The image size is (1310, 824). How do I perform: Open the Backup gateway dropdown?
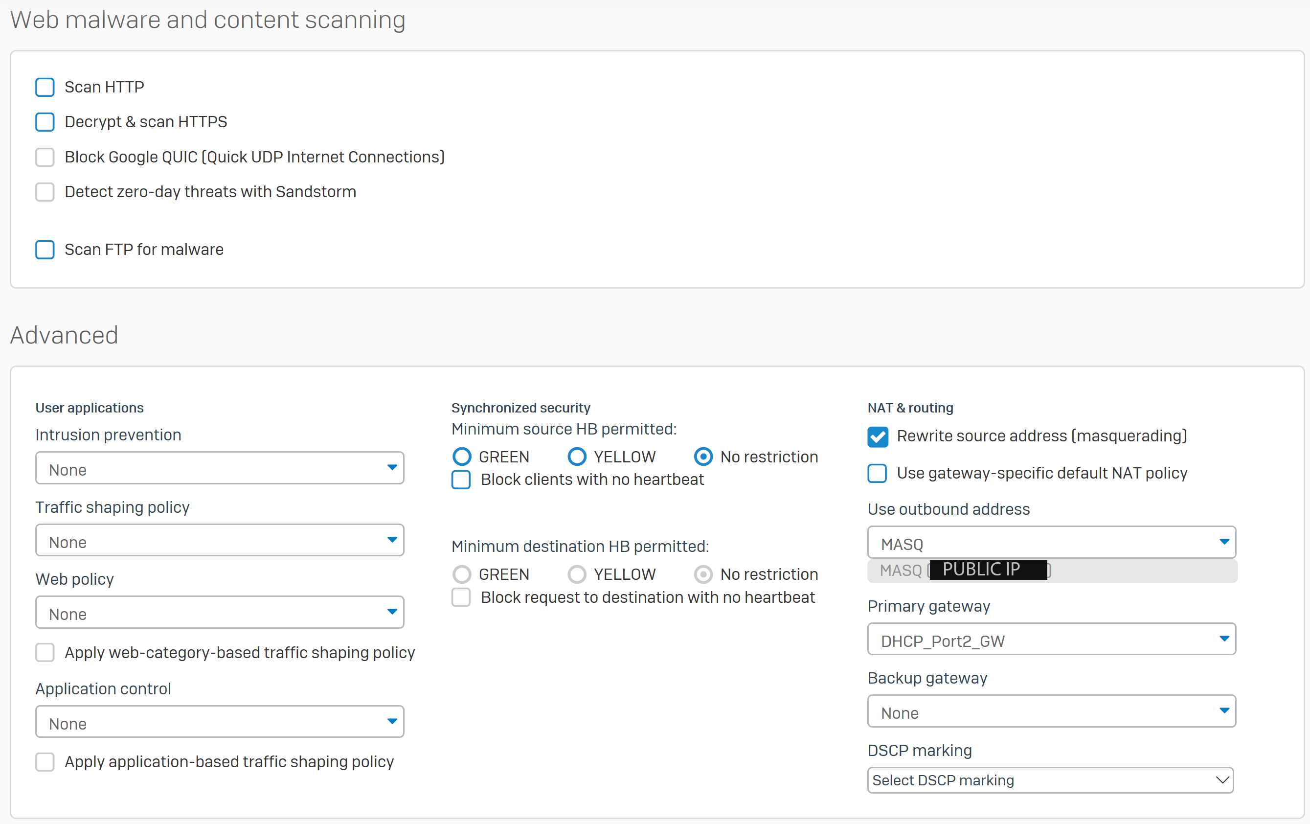click(x=1052, y=711)
